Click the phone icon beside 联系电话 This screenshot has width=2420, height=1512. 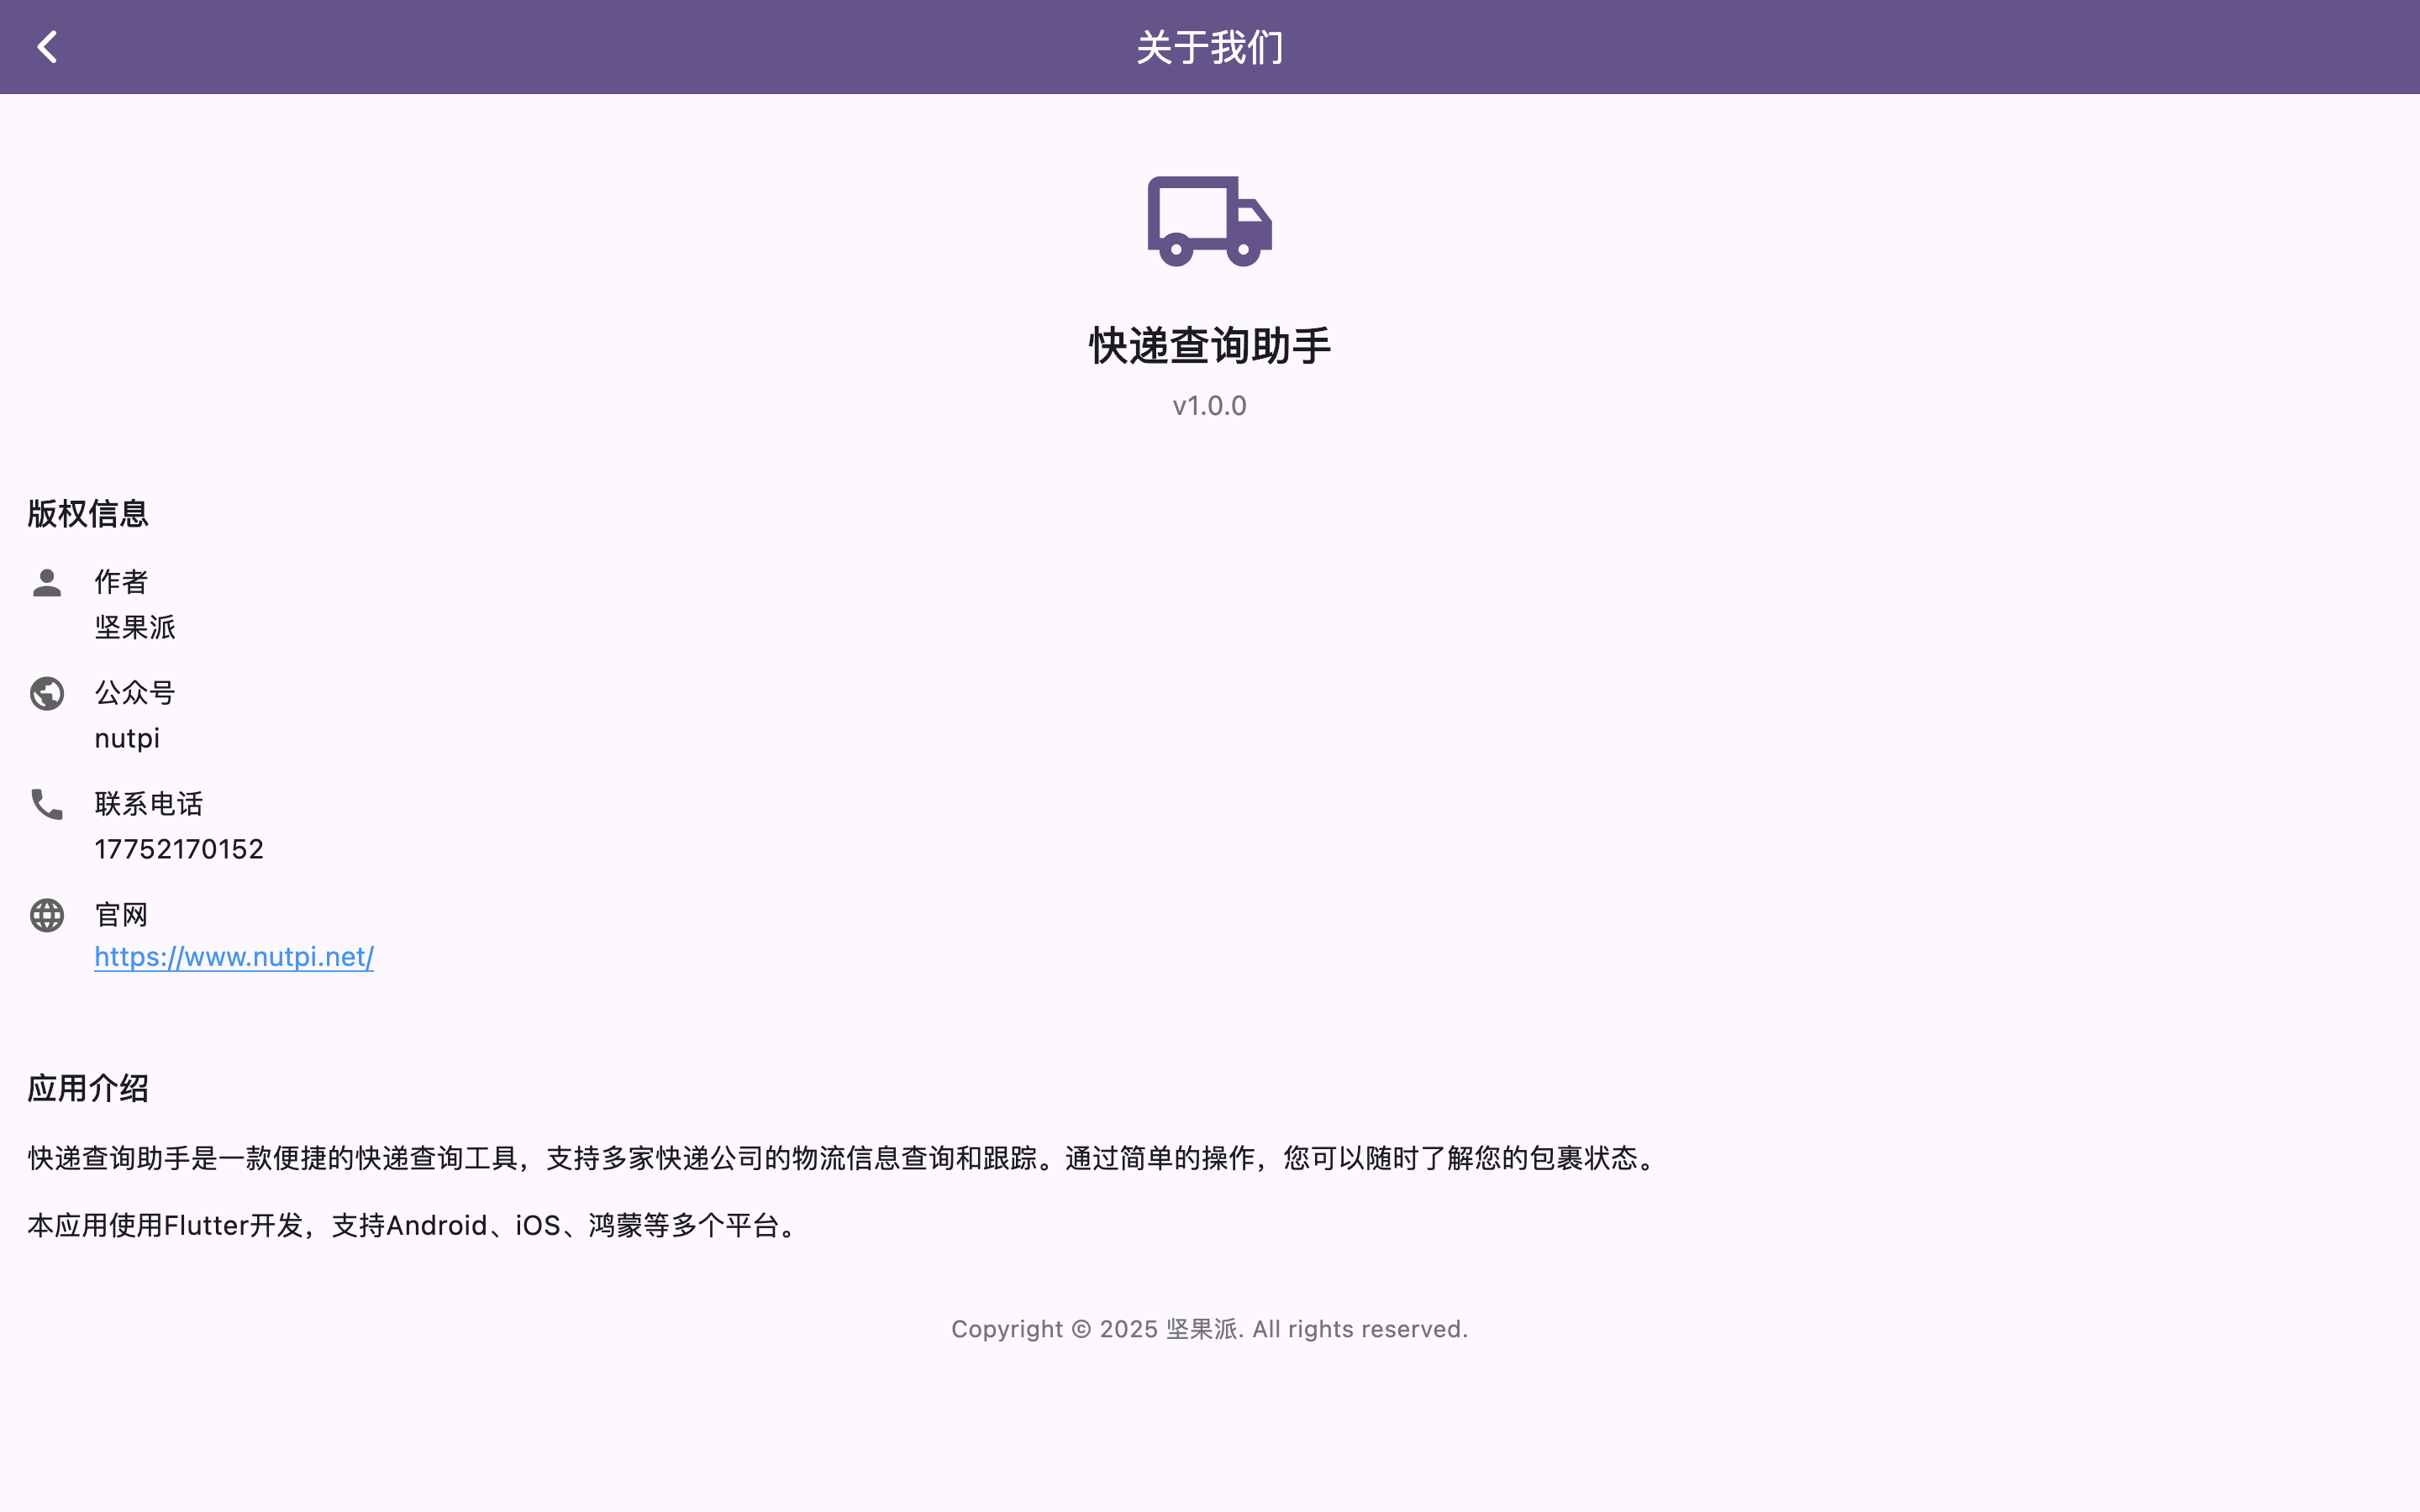[47, 804]
